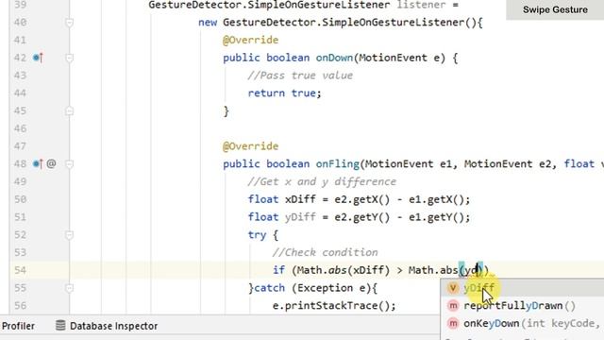Click the yDiff variable declaration on line 51
The height and width of the screenshot is (340, 604).
300,217
